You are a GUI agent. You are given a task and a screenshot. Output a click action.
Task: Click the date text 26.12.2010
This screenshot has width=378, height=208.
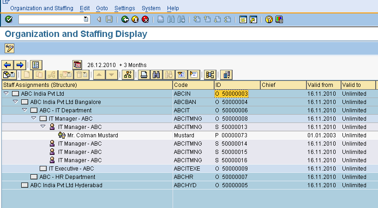coord(102,65)
